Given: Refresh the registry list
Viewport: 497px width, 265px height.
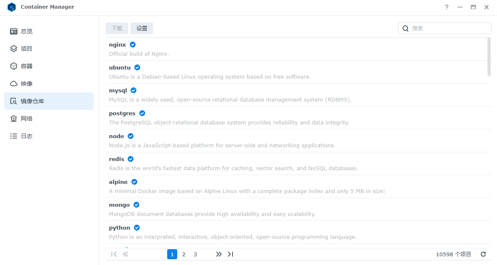Looking at the screenshot, I should point(483,254).
